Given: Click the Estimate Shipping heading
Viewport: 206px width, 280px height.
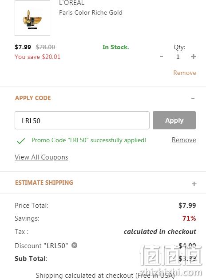Looking at the screenshot, I should click(x=44, y=183).
